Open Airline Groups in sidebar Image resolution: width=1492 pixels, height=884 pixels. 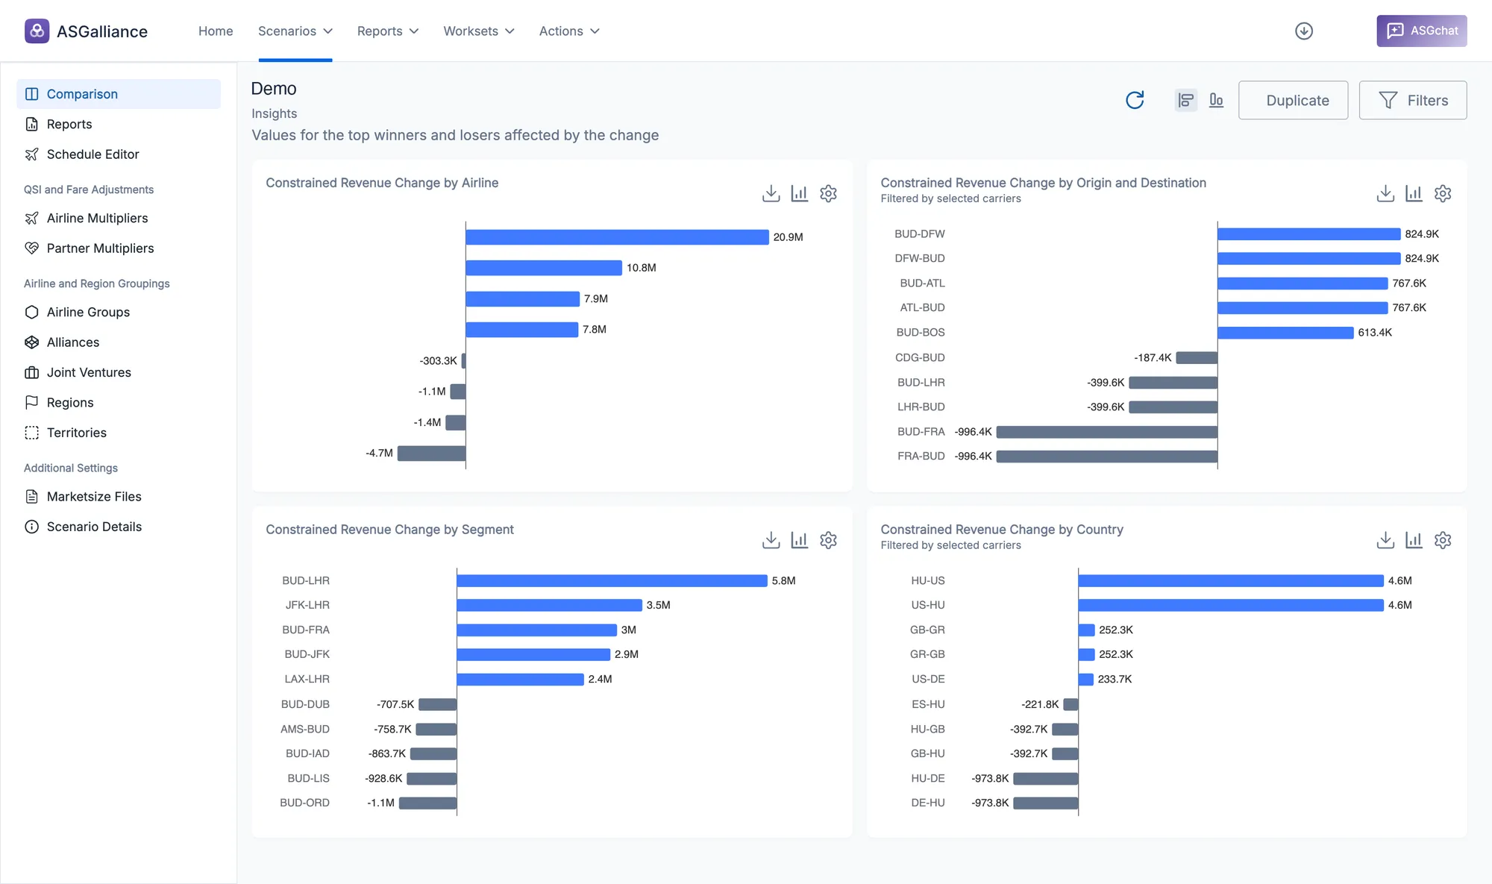[119, 312]
